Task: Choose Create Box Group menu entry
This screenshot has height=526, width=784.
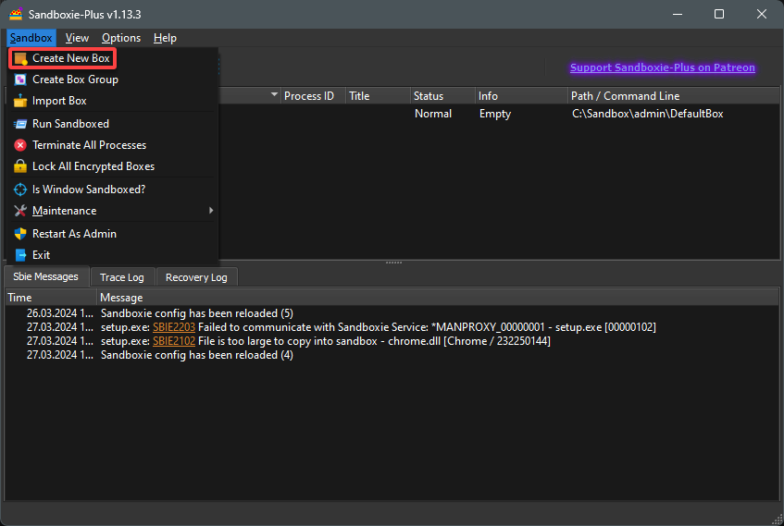Action: pyautogui.click(x=113, y=80)
